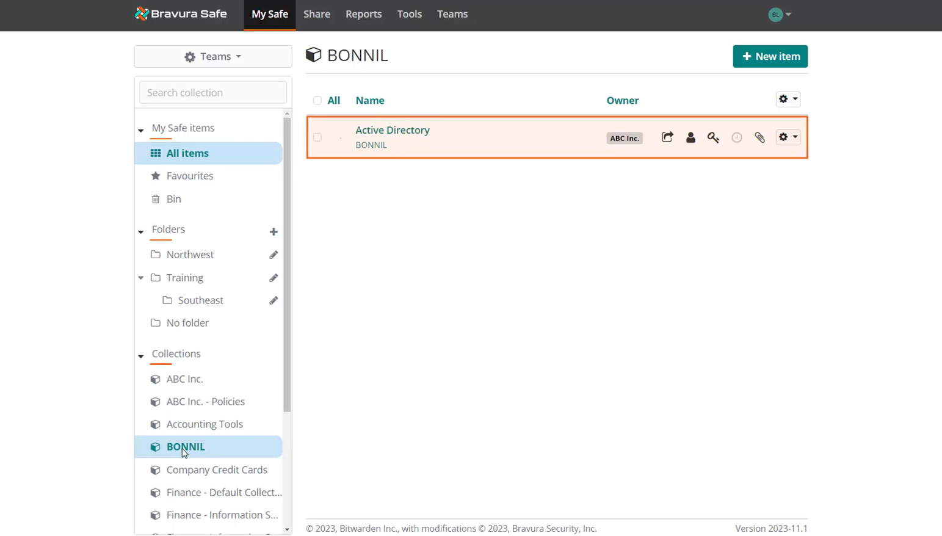Edit the Southeast folder pencil icon

pyautogui.click(x=274, y=300)
